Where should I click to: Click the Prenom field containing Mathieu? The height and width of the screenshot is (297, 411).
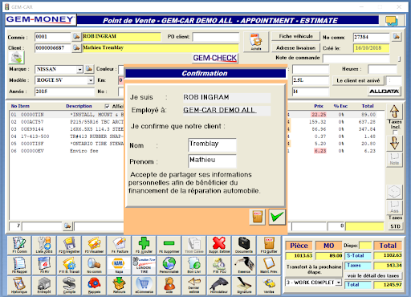pyautogui.click(x=212, y=161)
